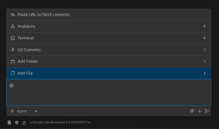Expand the Add Folder submenu chevron
This screenshot has height=129, width=219.
(x=205, y=61)
